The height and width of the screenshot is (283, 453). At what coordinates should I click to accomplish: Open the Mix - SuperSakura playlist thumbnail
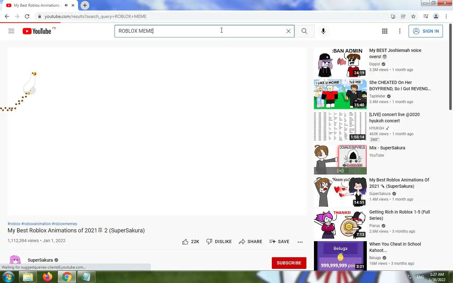click(340, 160)
